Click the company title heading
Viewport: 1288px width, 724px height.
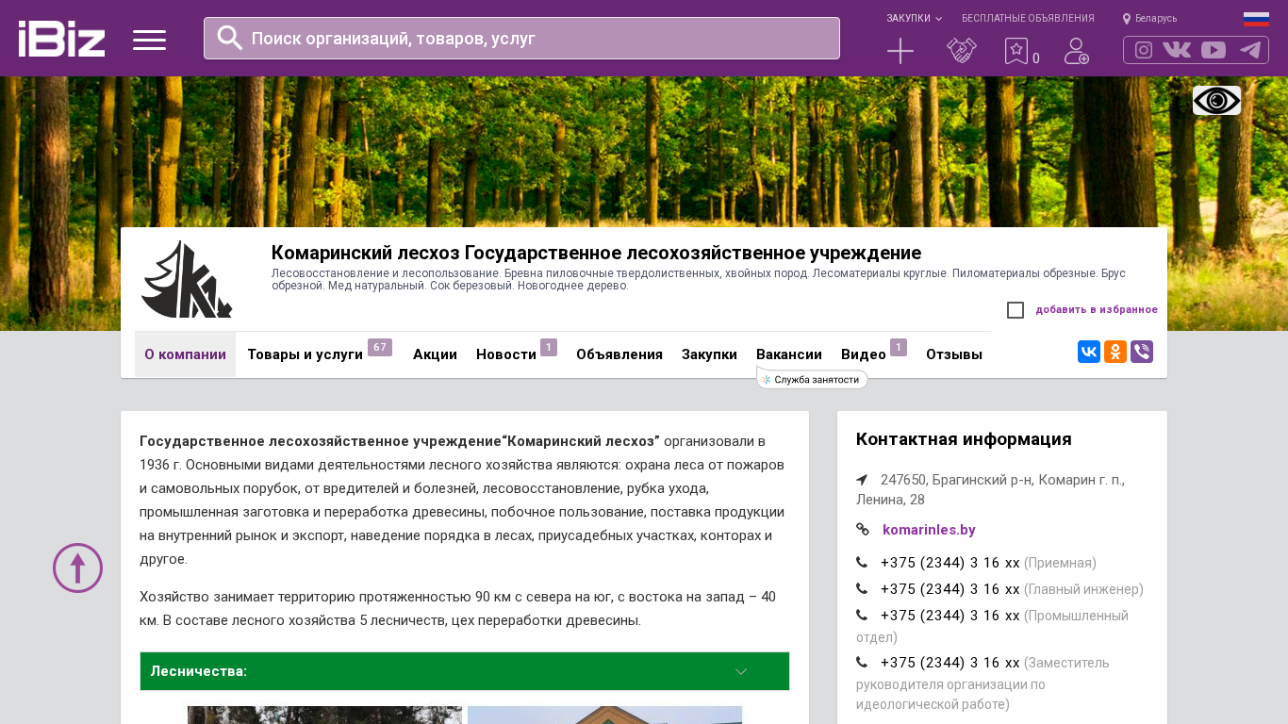[596, 253]
